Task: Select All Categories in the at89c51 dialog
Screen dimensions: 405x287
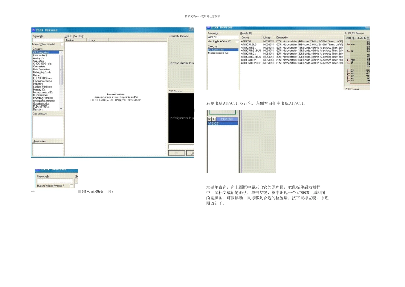Action: [x=223, y=50]
